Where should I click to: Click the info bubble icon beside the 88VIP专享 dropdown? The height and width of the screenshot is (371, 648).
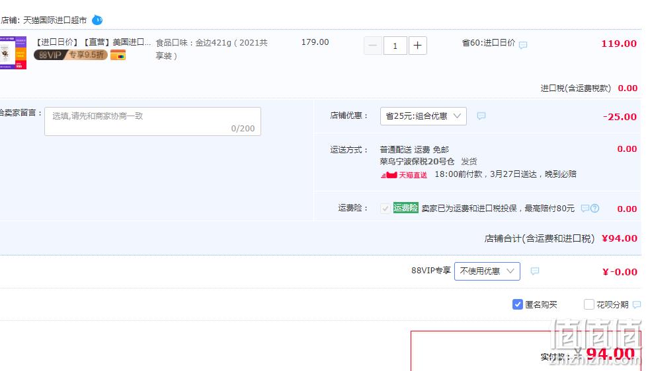[x=535, y=271]
